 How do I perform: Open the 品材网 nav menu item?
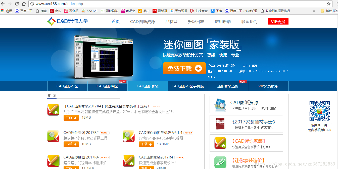171,22
